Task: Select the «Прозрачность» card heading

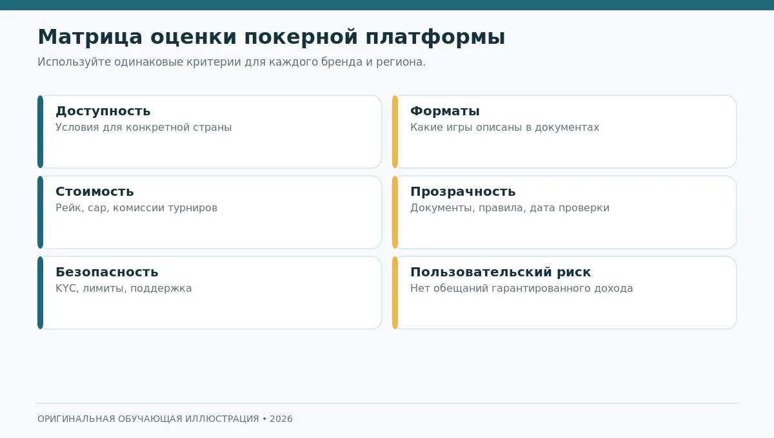Action: coord(462,192)
